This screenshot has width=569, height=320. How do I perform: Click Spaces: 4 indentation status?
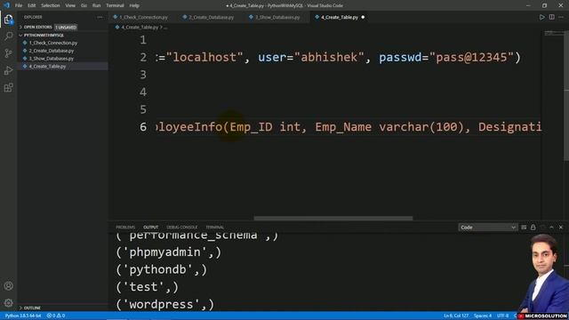coord(483,316)
